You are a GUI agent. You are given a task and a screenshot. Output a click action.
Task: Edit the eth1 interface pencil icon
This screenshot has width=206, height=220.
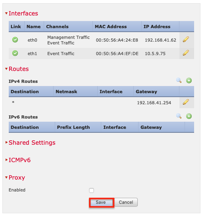pos(186,53)
